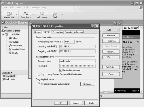Screen dimensions: 144x107
Task: Collapse the Local Folders tree node
Action: tap(3, 34)
